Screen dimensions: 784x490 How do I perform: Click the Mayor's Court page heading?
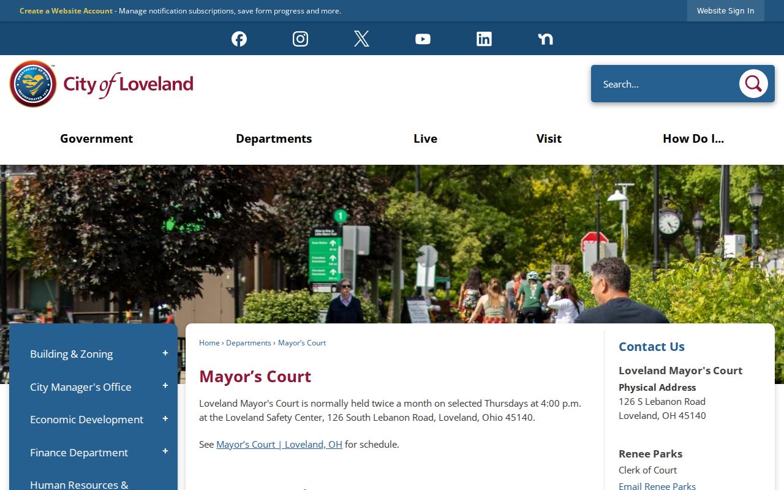(x=255, y=376)
